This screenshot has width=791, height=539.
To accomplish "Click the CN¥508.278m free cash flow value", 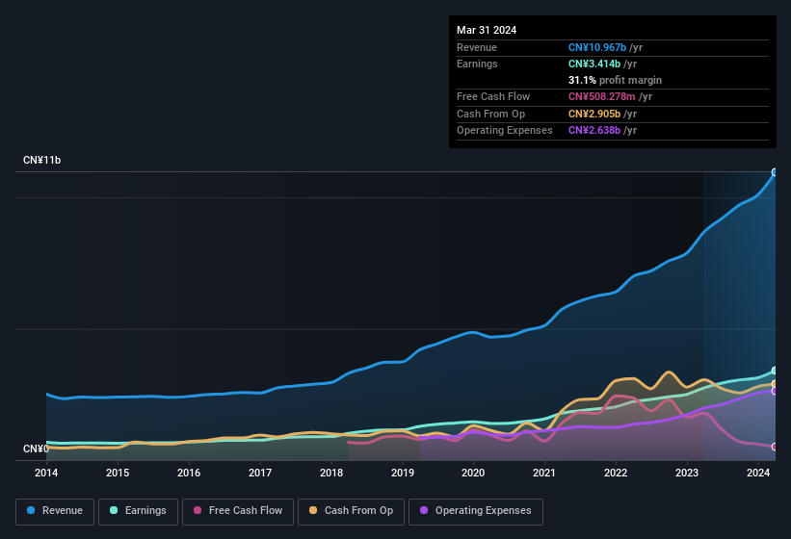I will [x=602, y=96].
